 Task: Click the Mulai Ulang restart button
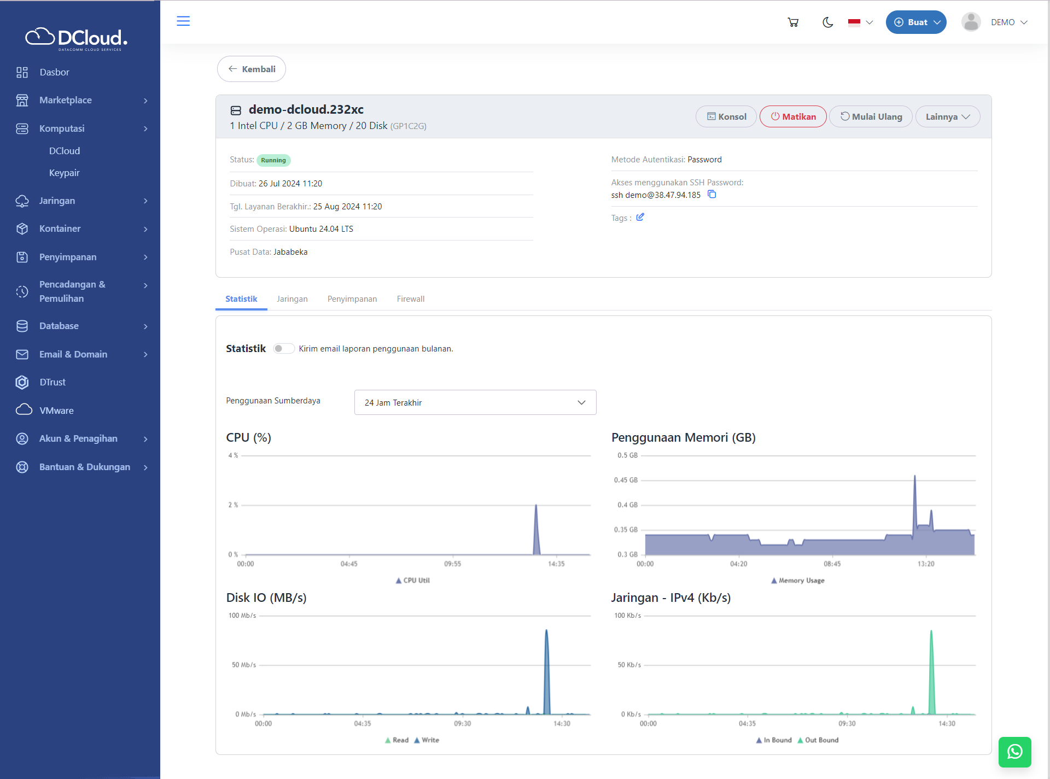pos(871,116)
